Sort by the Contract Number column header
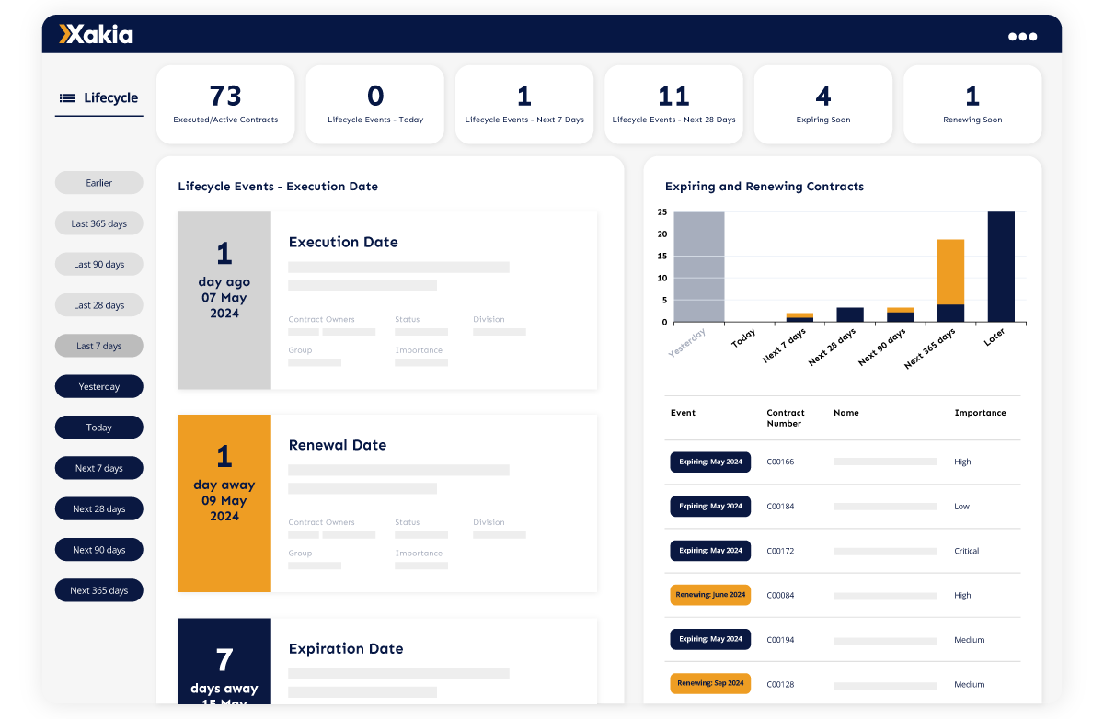The height and width of the screenshot is (719, 1104). (x=786, y=418)
